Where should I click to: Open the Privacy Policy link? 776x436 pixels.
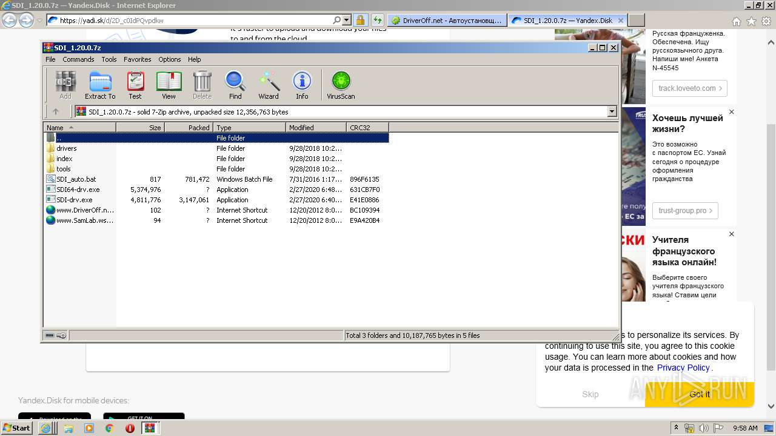[x=683, y=368]
